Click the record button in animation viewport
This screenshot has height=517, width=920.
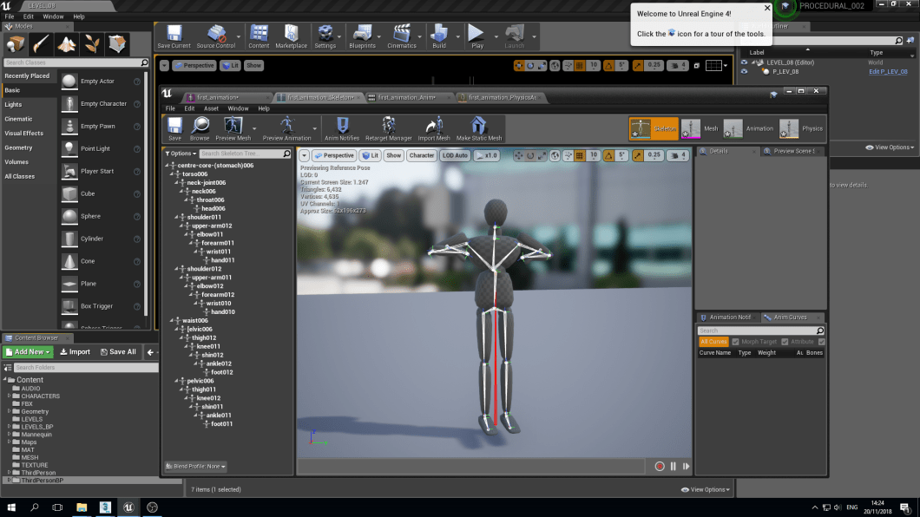(660, 467)
